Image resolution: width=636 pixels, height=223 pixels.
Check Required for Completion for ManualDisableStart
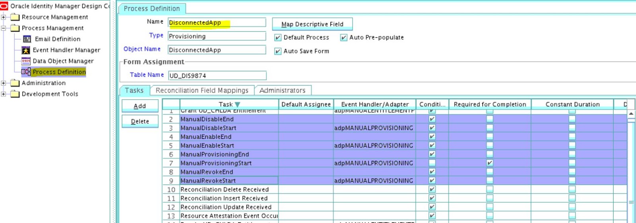[490, 128]
